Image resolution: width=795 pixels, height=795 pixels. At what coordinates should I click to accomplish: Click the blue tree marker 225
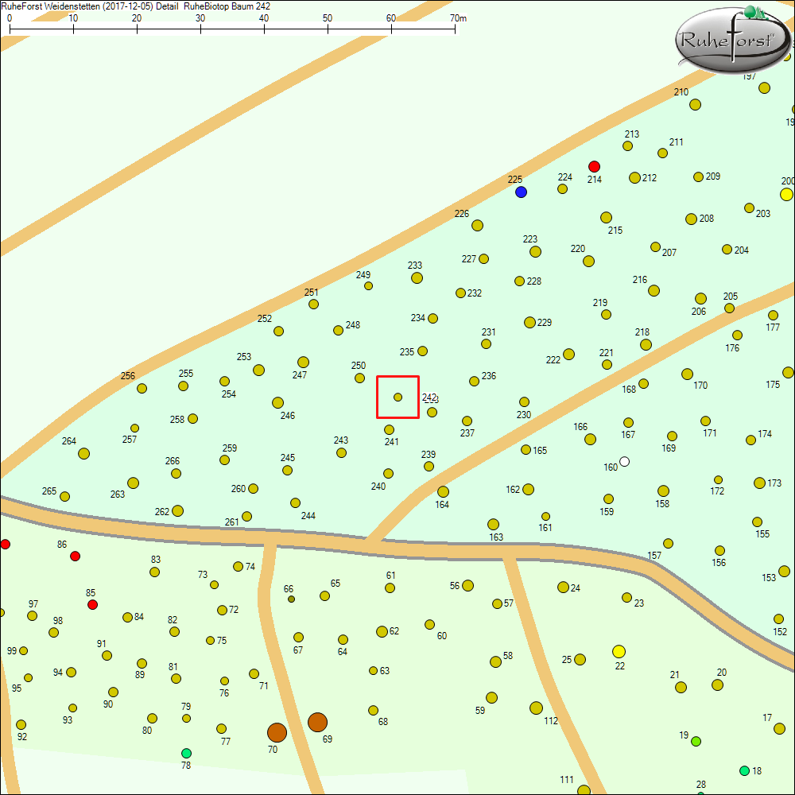pyautogui.click(x=521, y=192)
